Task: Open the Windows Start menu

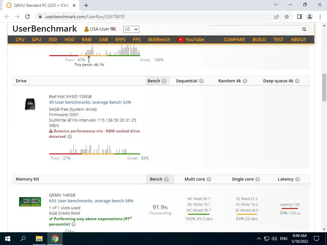Action: point(8,239)
